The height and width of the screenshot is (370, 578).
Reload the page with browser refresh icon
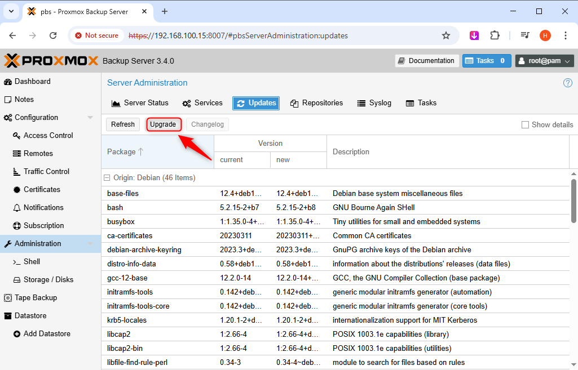tap(53, 35)
